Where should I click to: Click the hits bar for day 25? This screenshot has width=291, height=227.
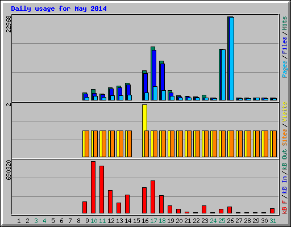coord(220,74)
